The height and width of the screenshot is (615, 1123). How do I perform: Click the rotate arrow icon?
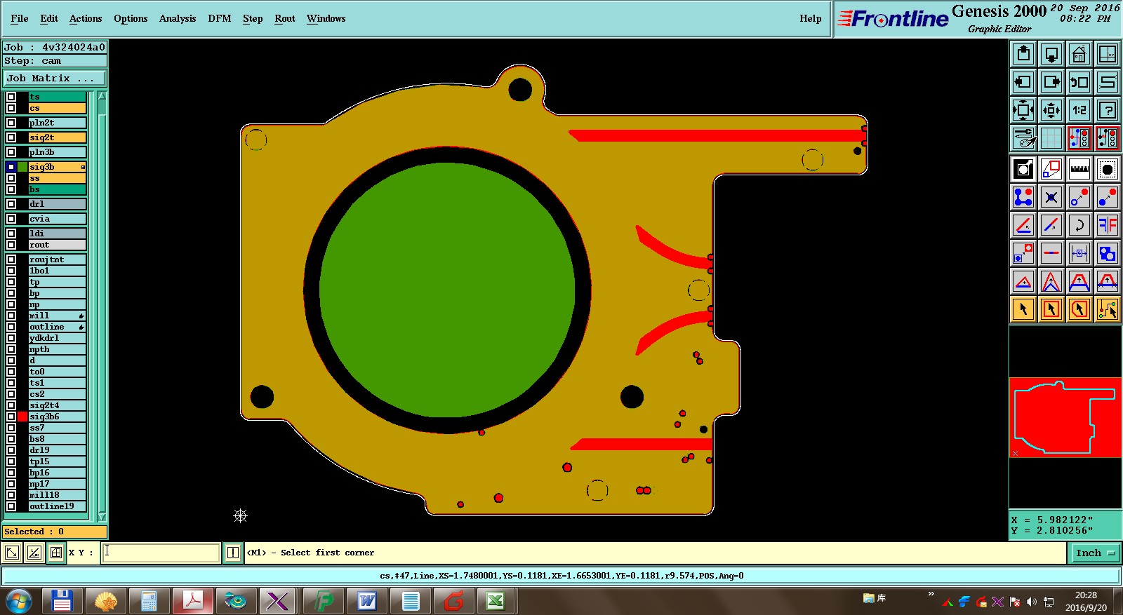point(1079,225)
